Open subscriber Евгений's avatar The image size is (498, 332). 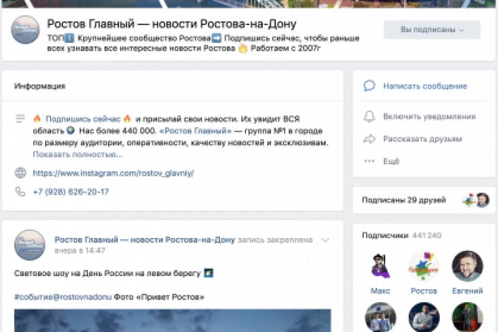[x=468, y=266]
